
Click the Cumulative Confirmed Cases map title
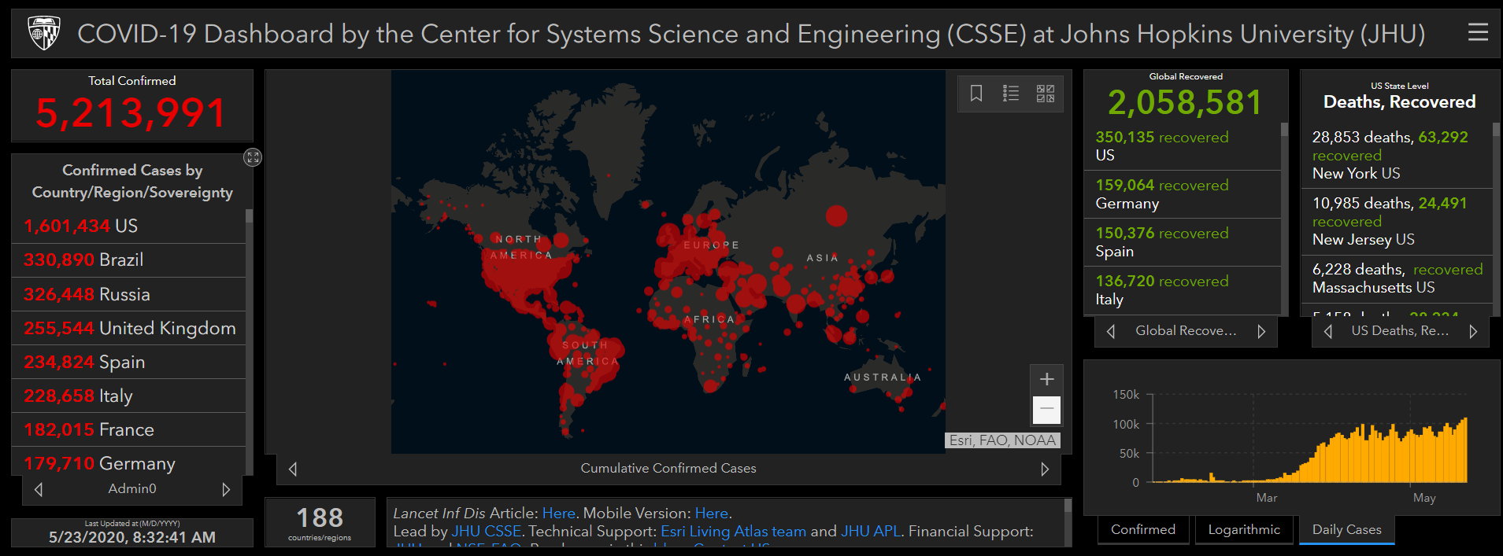(x=668, y=469)
